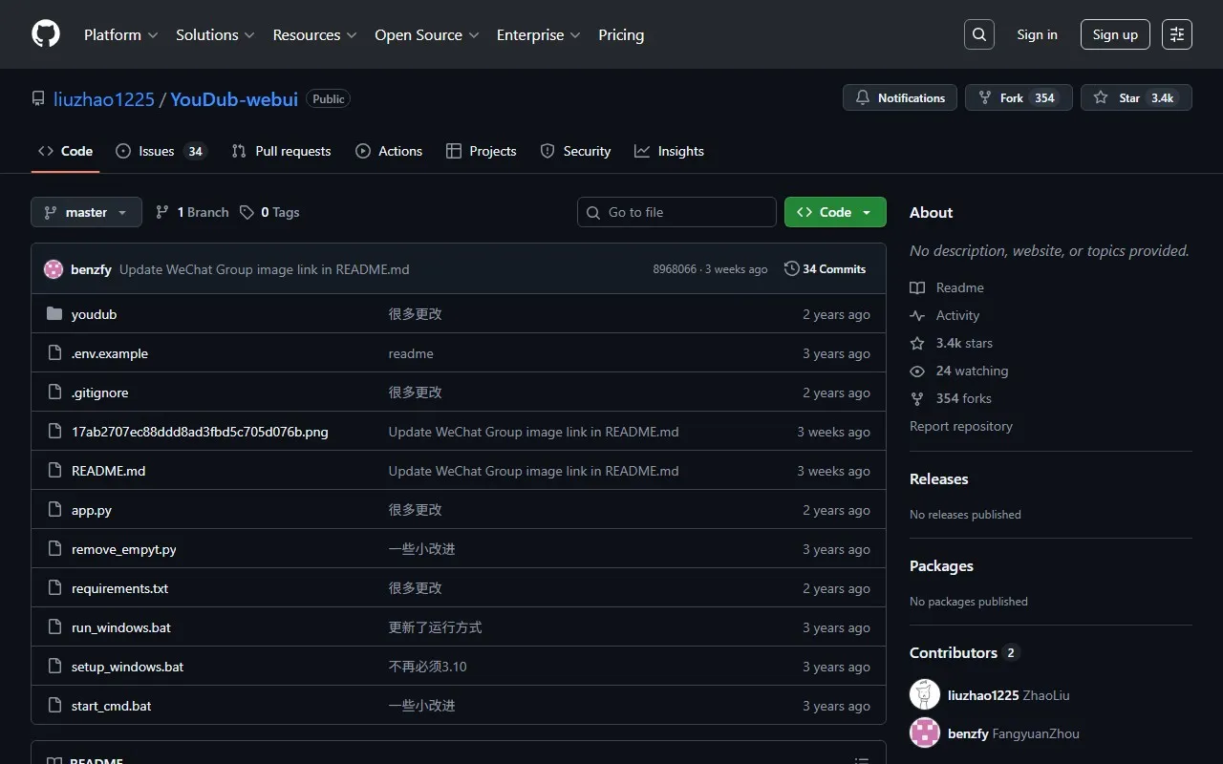
Task: Click the GitHub logo icon
Action: (46, 34)
